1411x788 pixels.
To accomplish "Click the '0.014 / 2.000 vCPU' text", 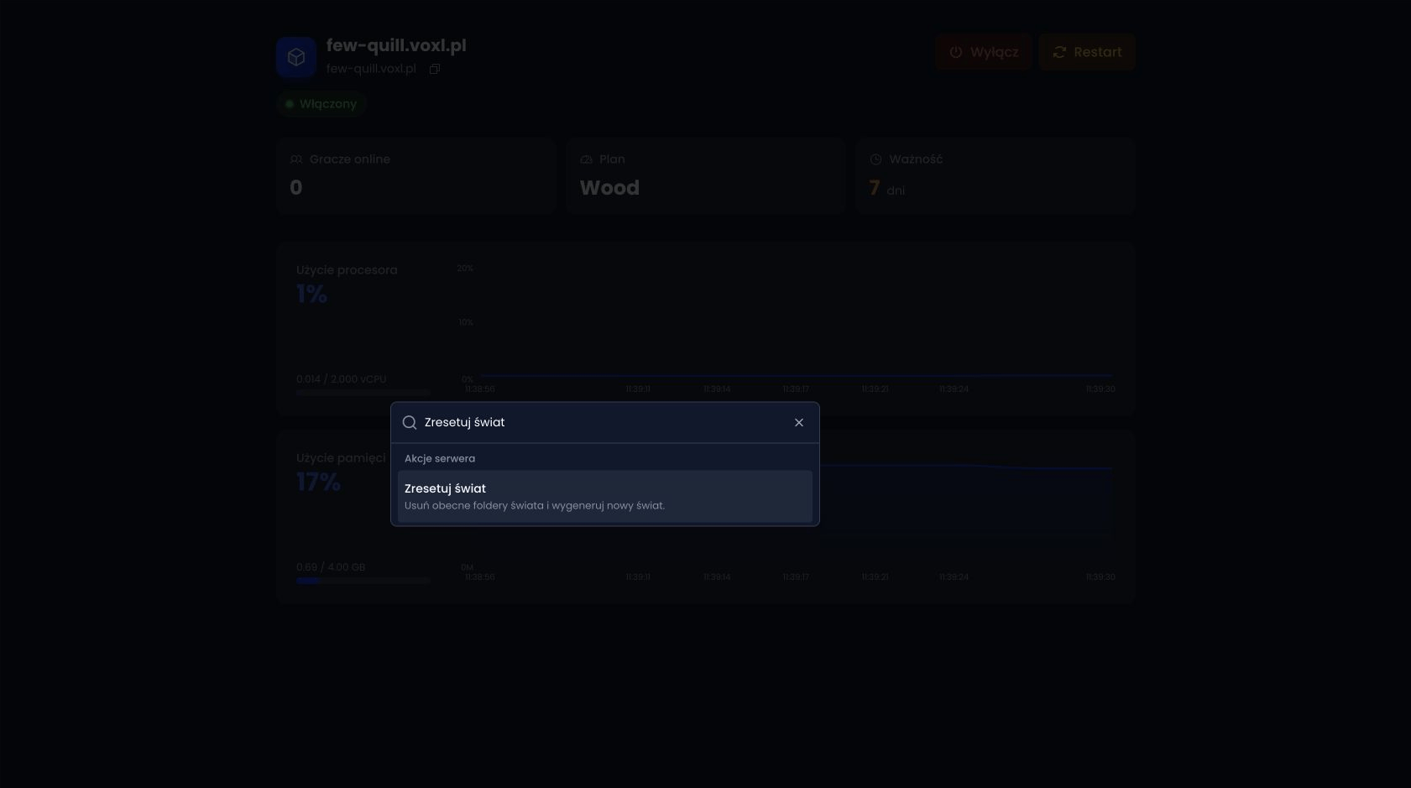I will [x=342, y=379].
